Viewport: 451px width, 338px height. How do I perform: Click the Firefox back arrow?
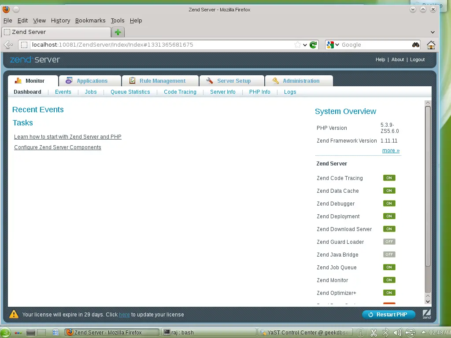[8, 44]
